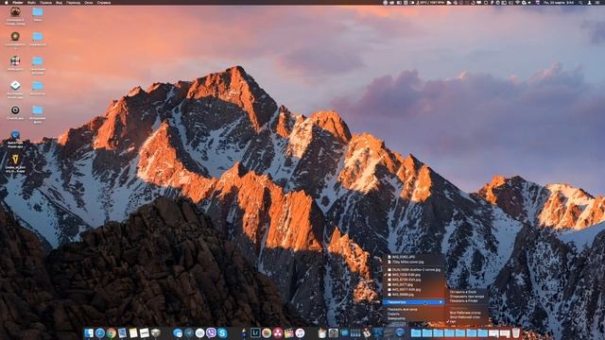Select the checkmarked IMG_1328 window entry
605x340 pixels.
[x=414, y=275]
